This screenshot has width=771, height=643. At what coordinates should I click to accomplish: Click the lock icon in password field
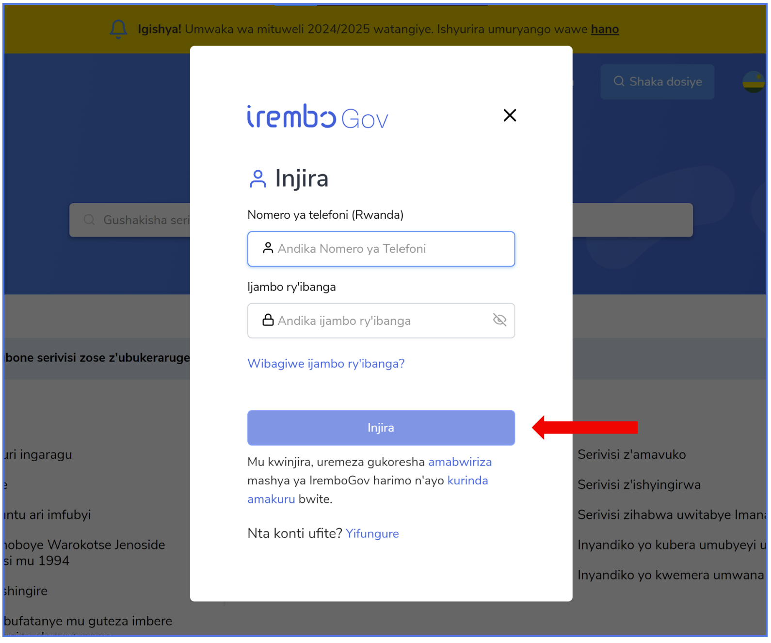268,320
